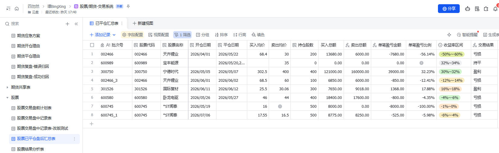Screen dimensions: 499x153
Task: Click 单笔盈亏金额 column header
Action: coord(388,45)
